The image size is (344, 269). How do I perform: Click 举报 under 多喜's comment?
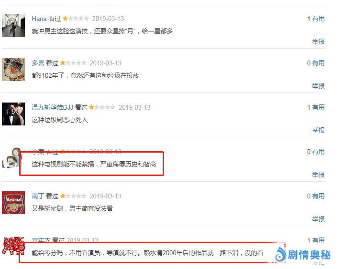(318, 86)
